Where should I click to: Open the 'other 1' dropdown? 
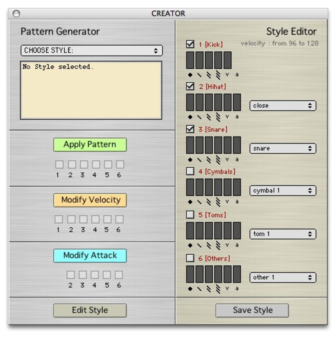(283, 277)
